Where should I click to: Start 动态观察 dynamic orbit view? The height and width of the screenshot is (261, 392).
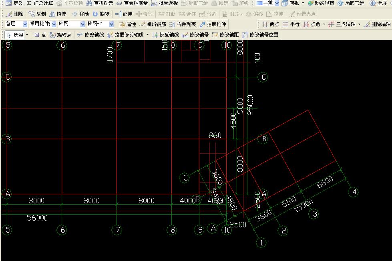pyautogui.click(x=321, y=3)
